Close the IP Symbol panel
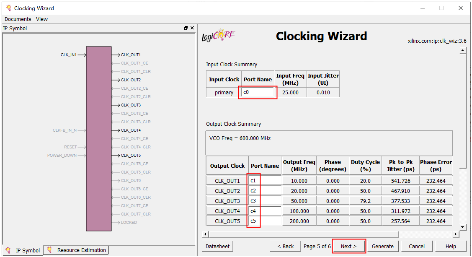 (x=192, y=28)
